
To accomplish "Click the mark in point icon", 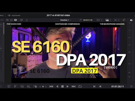I will click(x=94, y=86).
